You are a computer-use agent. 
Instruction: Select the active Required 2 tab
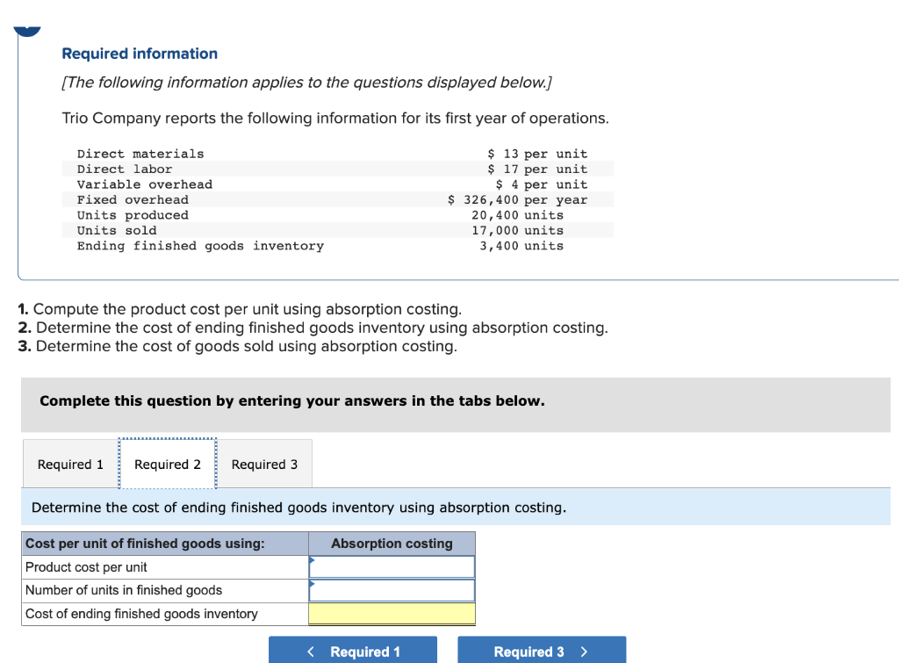point(167,464)
